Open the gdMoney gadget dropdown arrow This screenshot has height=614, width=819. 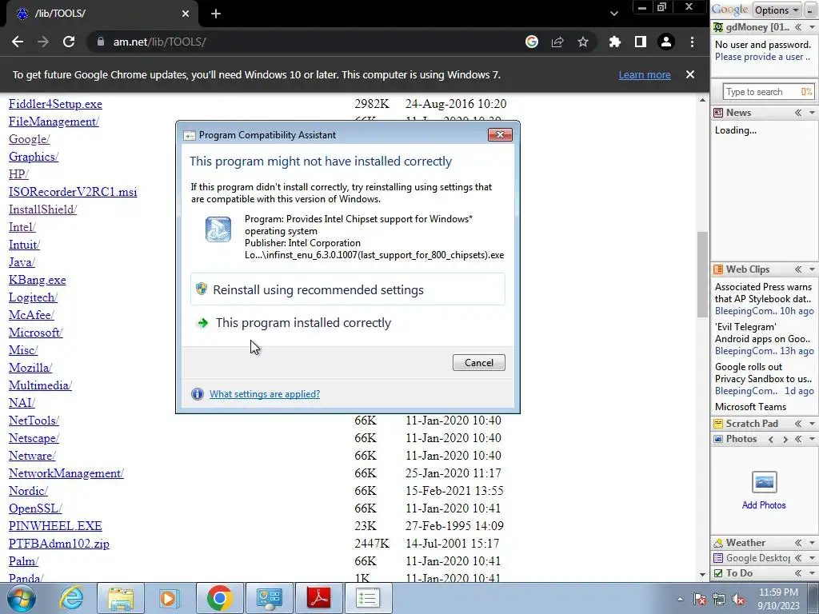[x=813, y=27]
